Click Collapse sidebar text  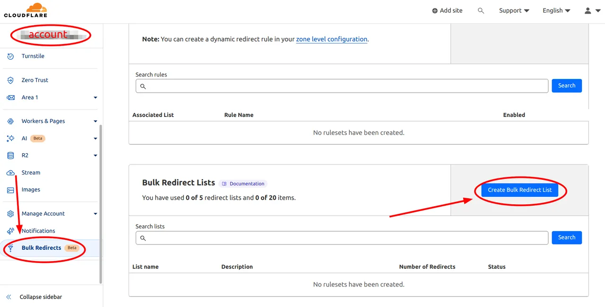click(41, 297)
